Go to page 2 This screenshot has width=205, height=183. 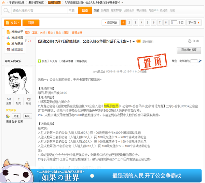[129, 23]
